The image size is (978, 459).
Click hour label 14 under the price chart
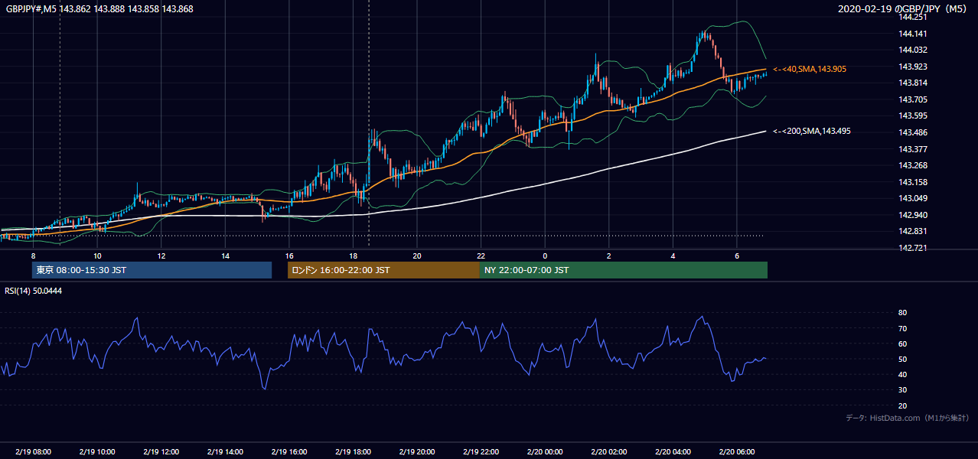pyautogui.click(x=225, y=256)
